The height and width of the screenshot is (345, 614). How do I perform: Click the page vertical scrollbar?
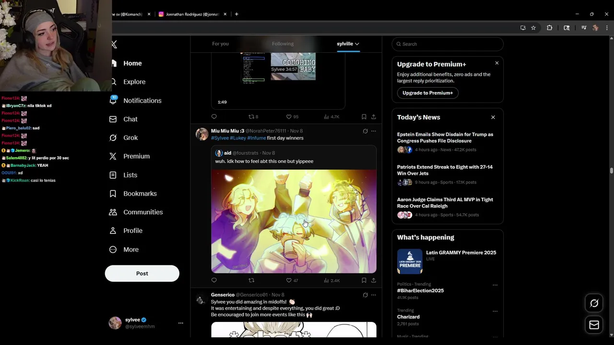pyautogui.click(x=611, y=171)
